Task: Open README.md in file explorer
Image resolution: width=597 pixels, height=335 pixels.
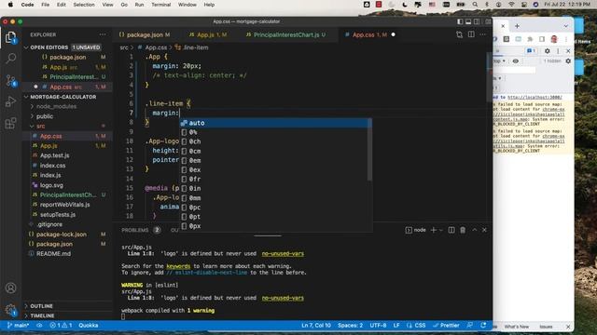Action: point(53,254)
